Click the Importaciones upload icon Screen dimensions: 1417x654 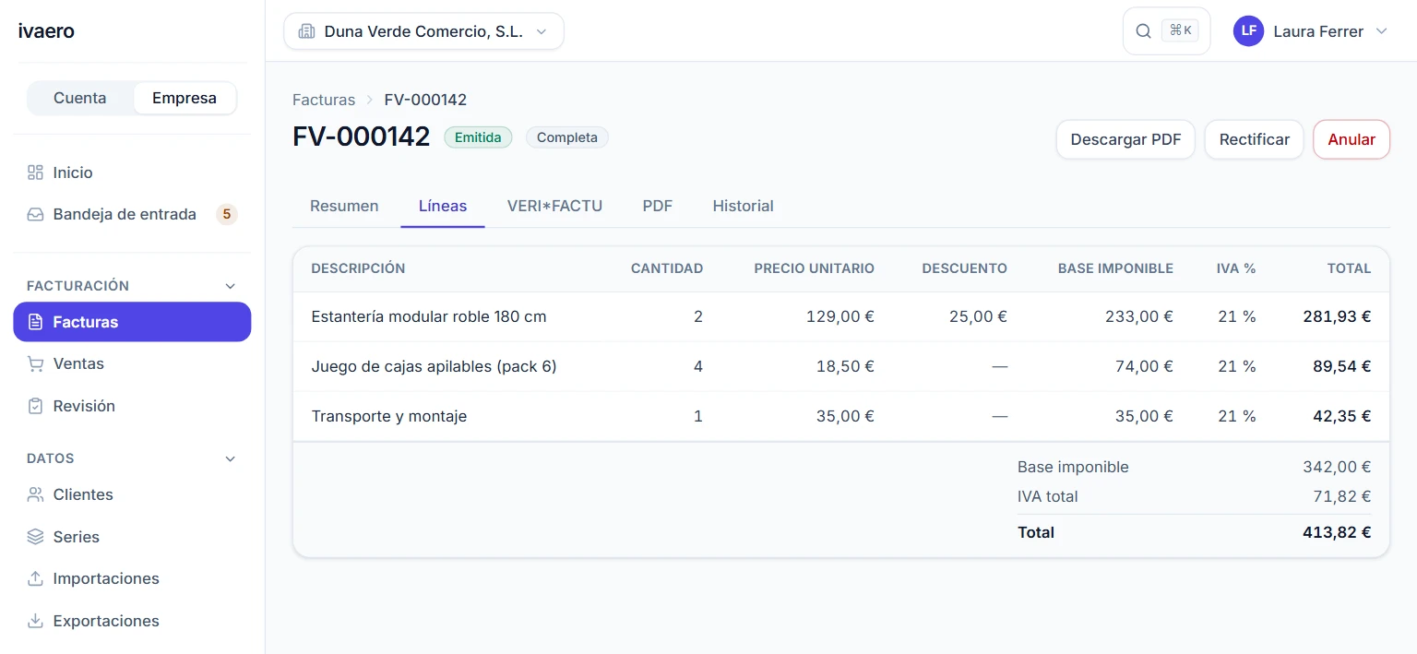coord(35,578)
